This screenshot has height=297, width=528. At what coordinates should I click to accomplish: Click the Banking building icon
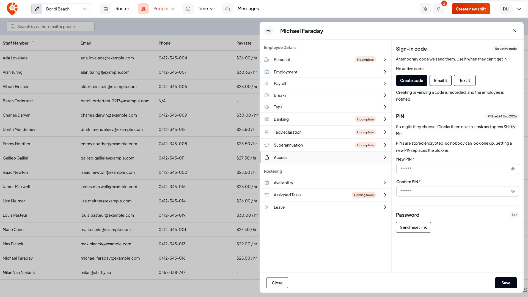pos(267,119)
